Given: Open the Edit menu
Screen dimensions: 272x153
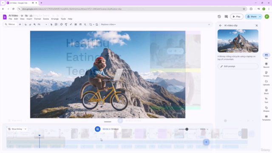Looking at the screenshot, I should tap(16, 19).
